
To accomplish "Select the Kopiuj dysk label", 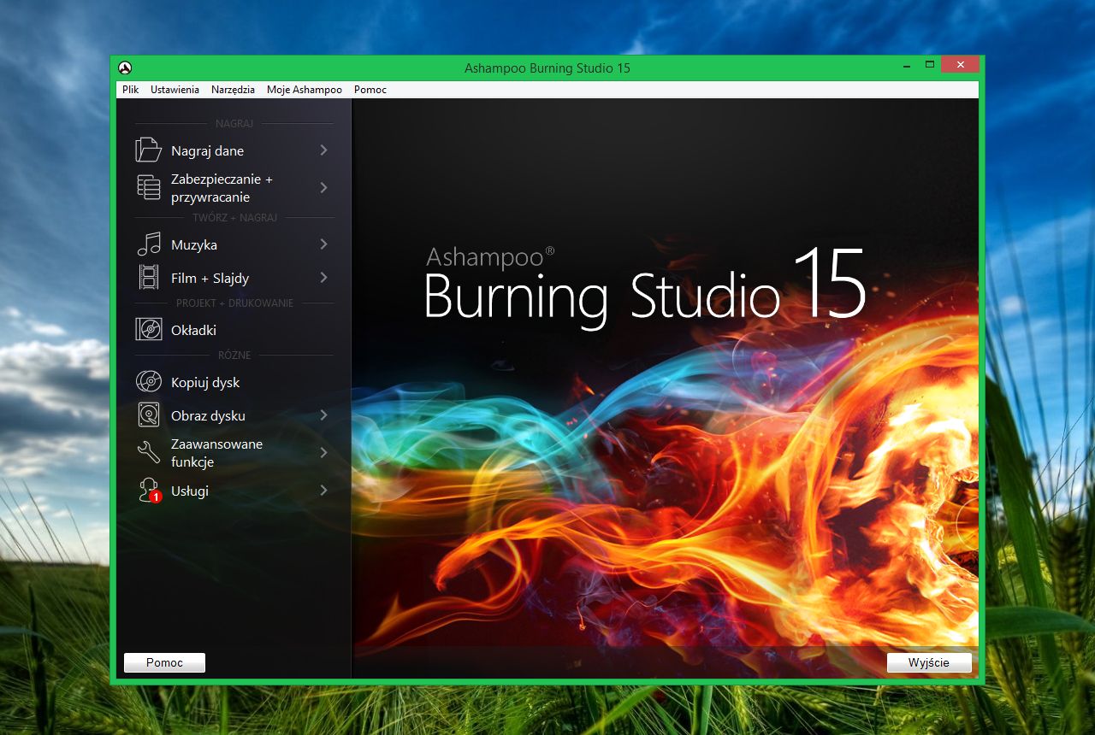I will (205, 383).
